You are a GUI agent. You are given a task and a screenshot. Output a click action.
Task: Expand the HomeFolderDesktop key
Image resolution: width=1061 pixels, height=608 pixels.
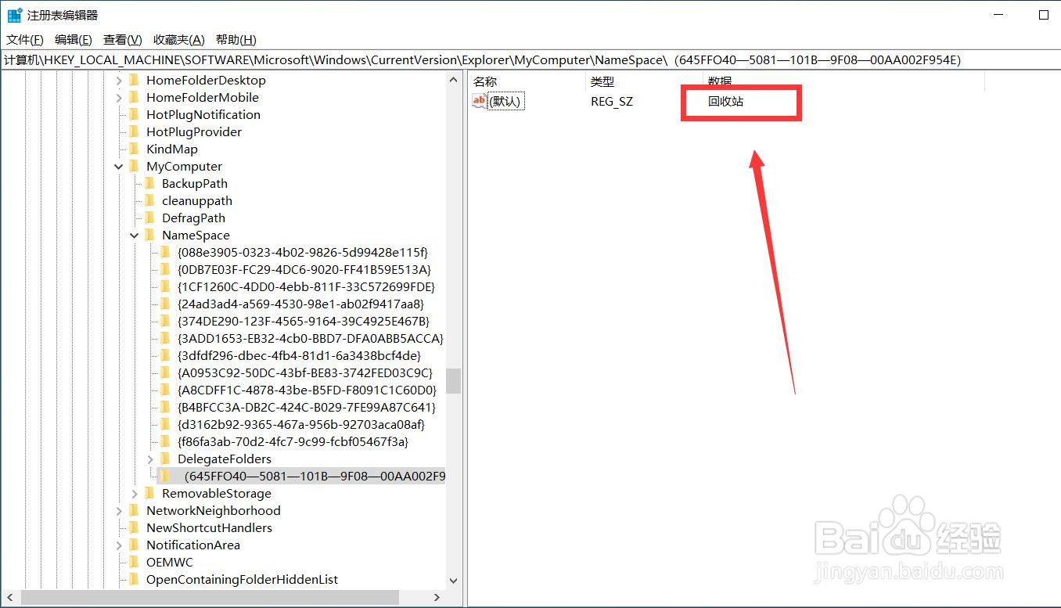(x=119, y=80)
